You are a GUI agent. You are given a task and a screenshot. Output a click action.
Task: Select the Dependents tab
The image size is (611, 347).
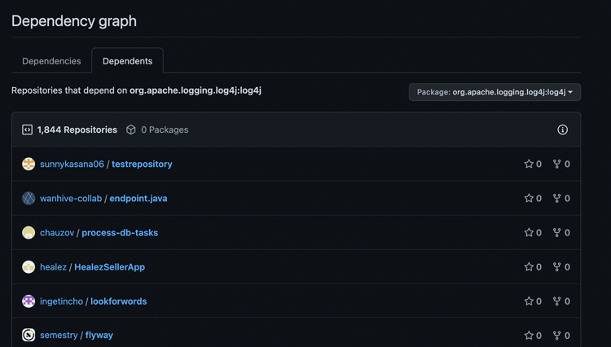pos(127,61)
